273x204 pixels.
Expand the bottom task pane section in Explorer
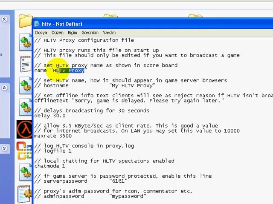pos(4,148)
